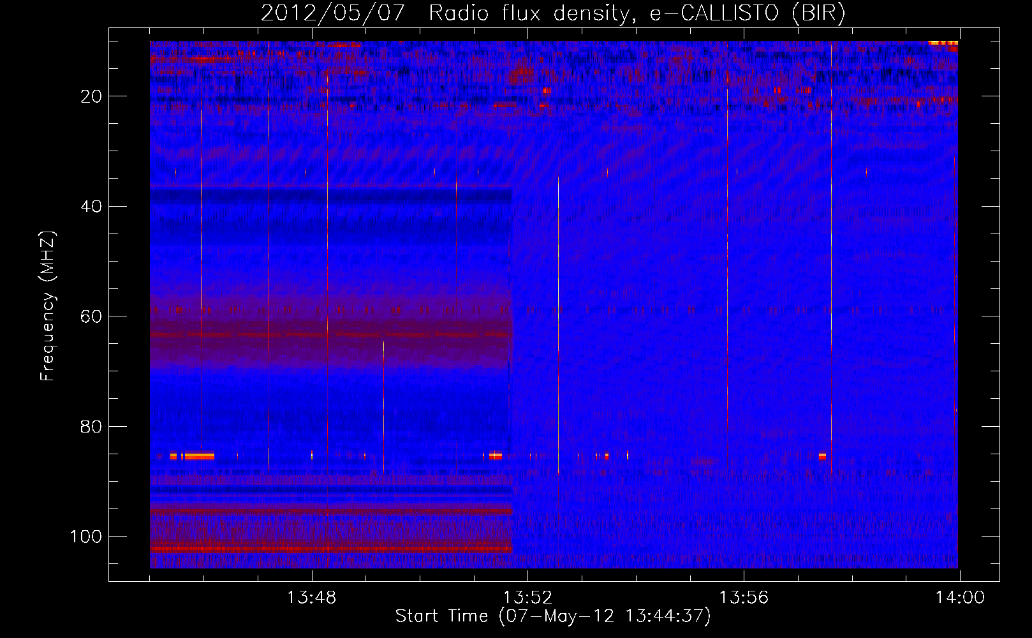Click the 80 MHz frequency tick label
1032x638 pixels.
click(x=91, y=427)
